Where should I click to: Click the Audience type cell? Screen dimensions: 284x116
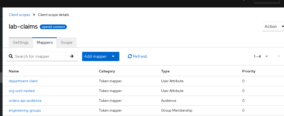(169, 101)
